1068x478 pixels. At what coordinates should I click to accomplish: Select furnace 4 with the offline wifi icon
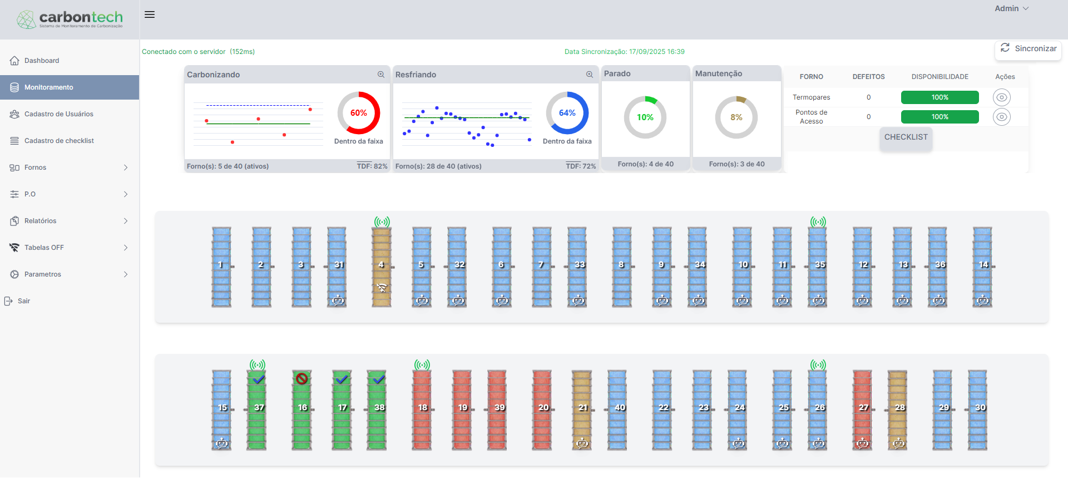(x=382, y=267)
